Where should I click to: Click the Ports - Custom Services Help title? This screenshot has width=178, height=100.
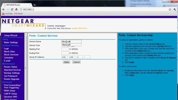click(x=135, y=35)
